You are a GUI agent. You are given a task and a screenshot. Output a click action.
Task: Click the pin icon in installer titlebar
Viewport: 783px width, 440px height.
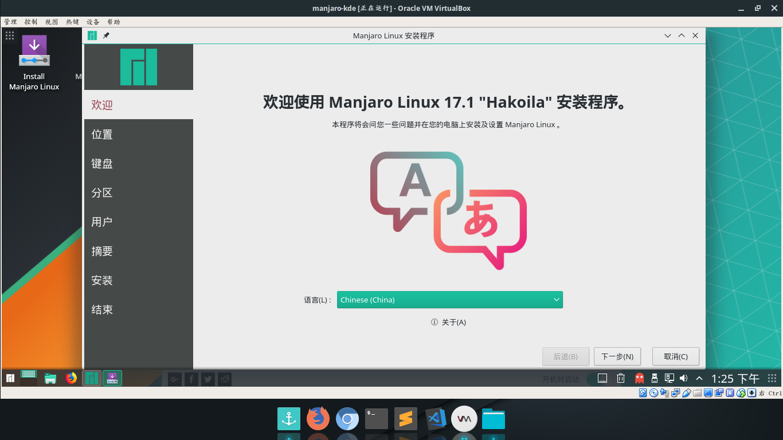point(106,36)
